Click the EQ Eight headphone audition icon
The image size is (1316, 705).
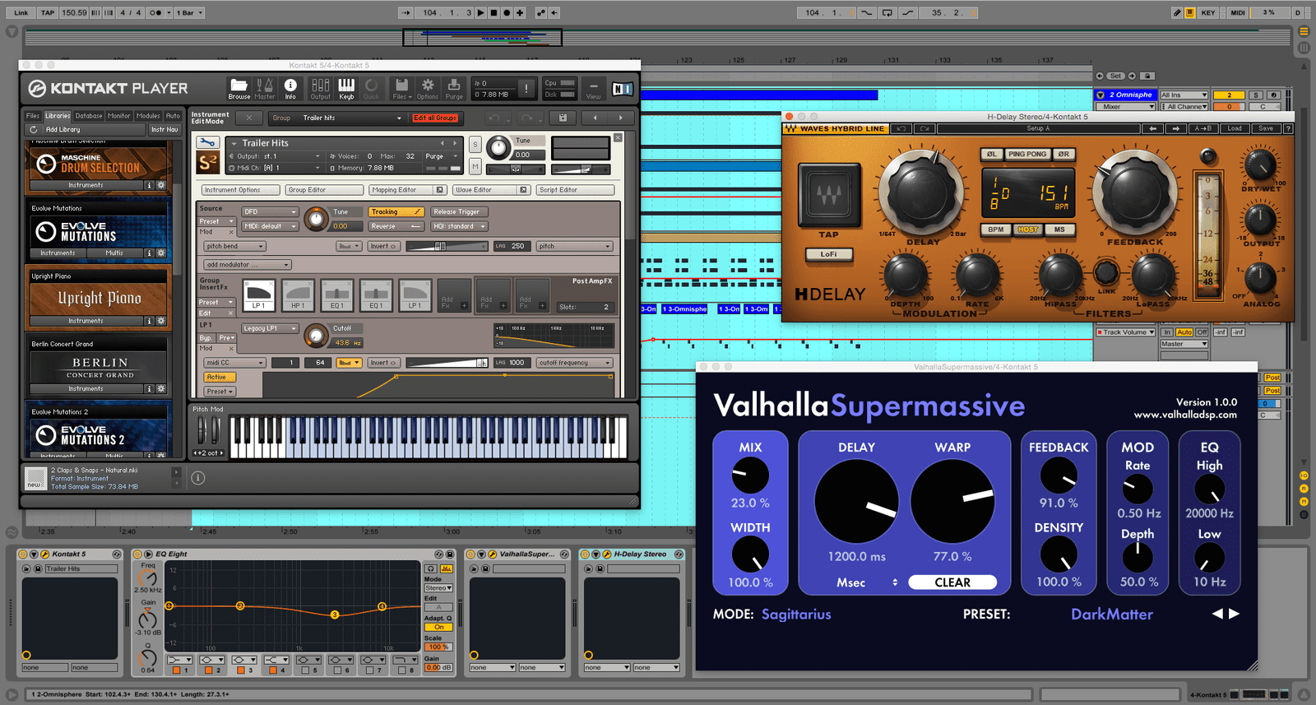(431, 568)
